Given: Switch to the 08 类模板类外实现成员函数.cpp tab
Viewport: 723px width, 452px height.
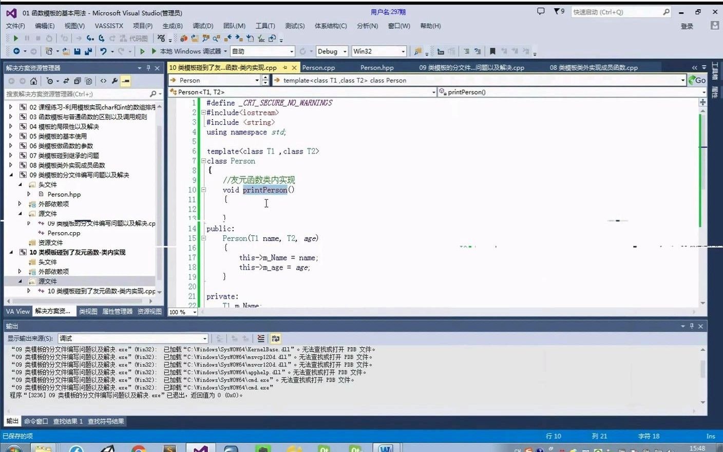Looking at the screenshot, I should click(594, 68).
